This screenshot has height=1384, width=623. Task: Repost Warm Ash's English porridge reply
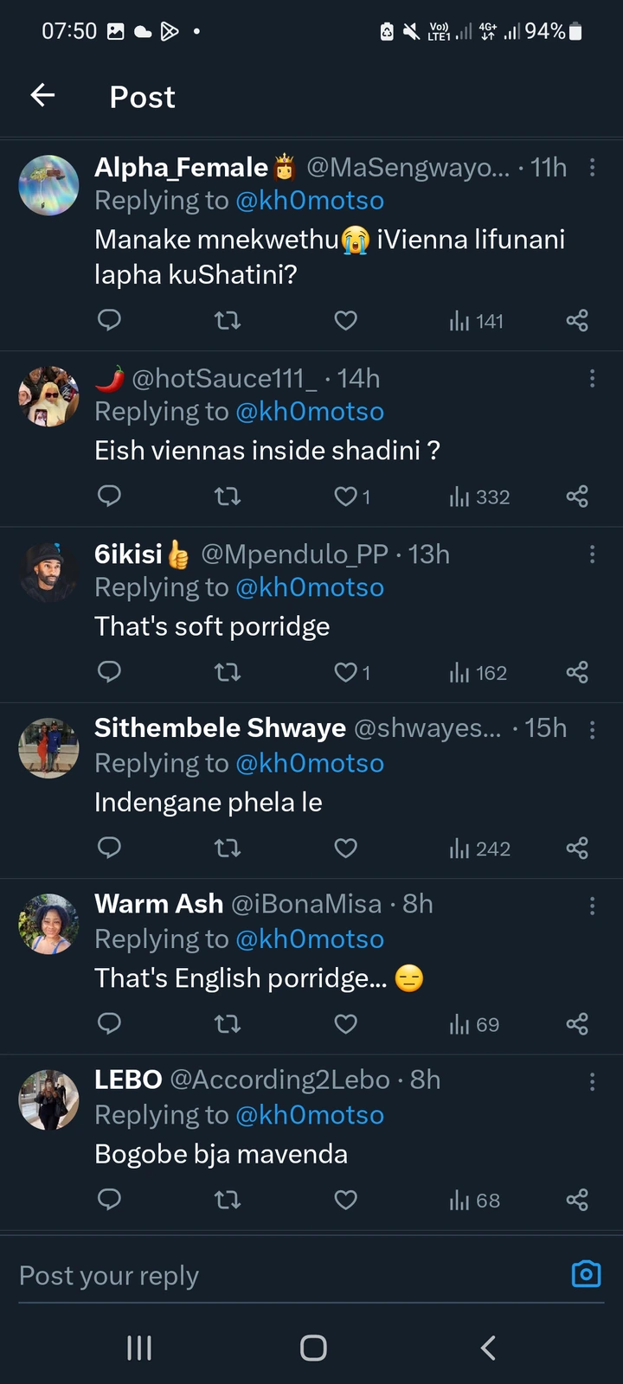pyautogui.click(x=227, y=1024)
